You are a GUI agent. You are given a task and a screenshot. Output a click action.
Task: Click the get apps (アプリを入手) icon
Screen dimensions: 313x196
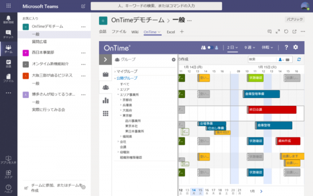point(8,160)
